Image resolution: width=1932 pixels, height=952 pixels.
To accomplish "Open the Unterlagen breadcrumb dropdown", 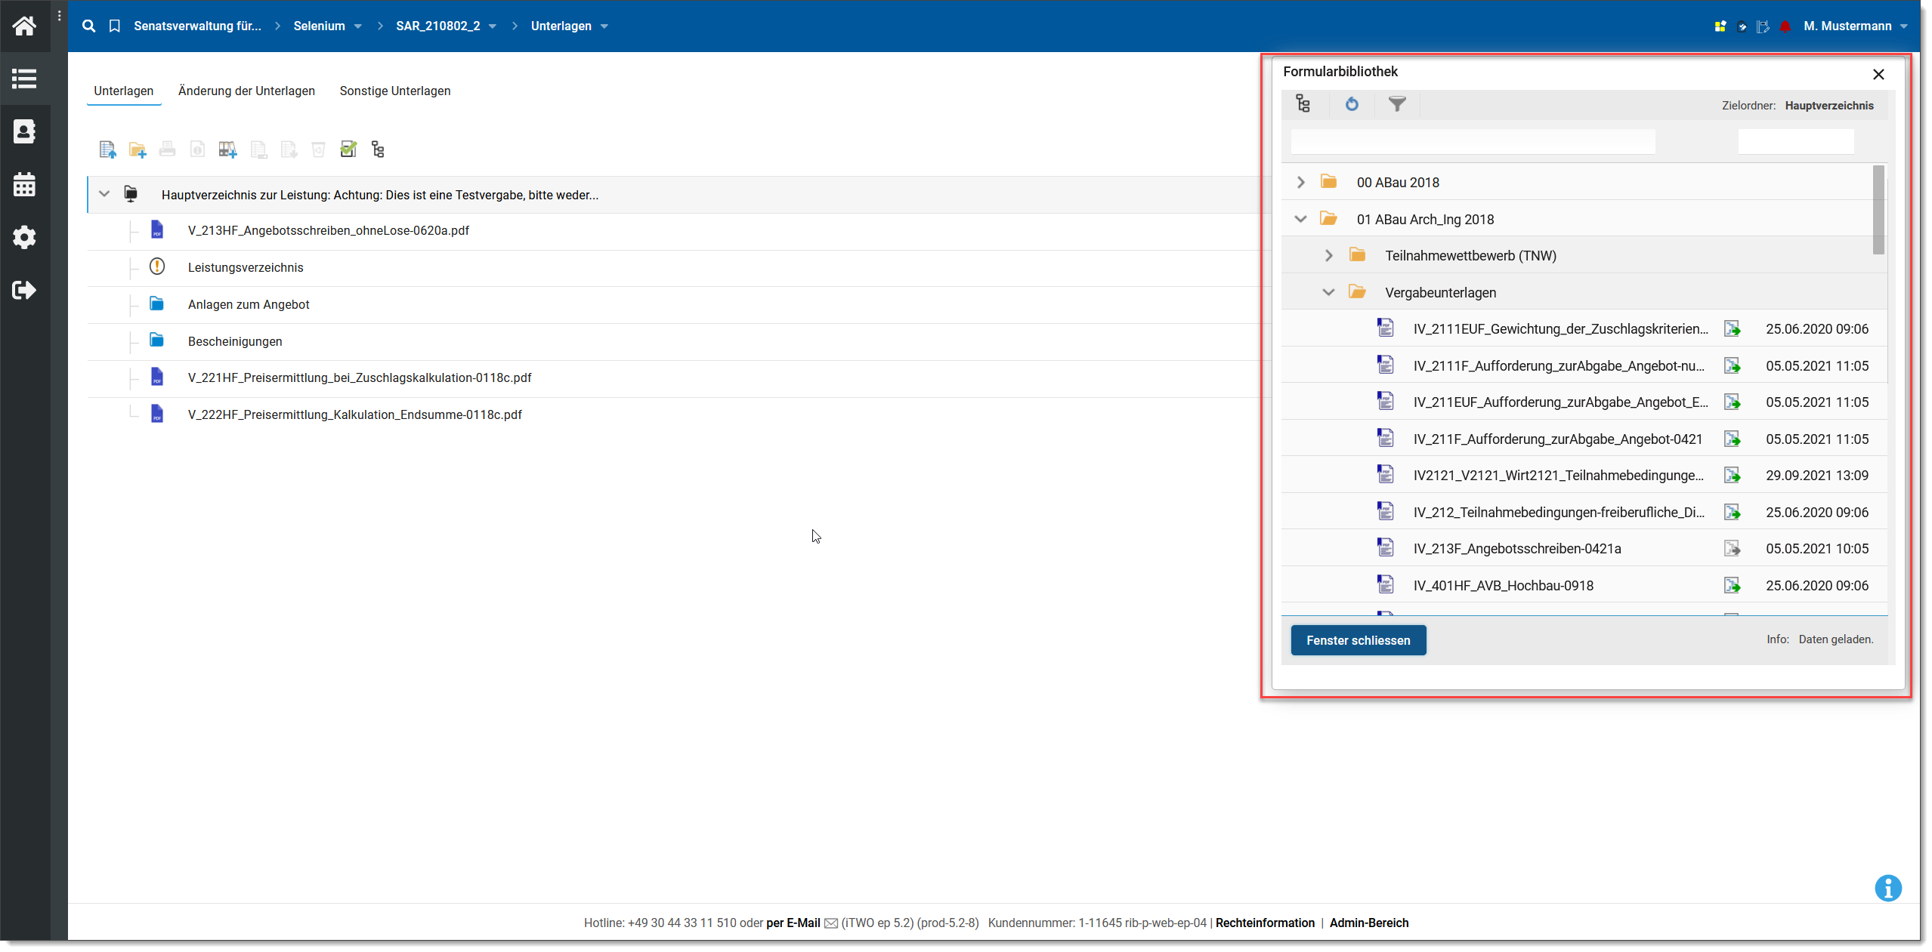I will click(x=604, y=26).
